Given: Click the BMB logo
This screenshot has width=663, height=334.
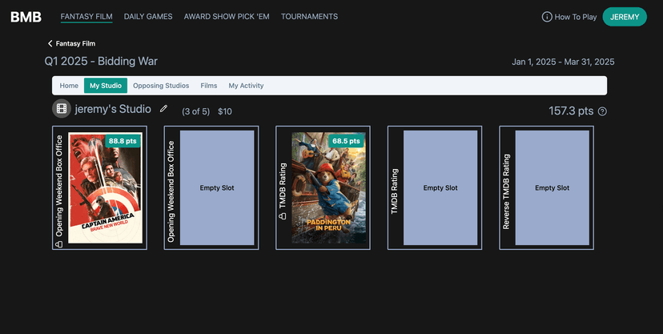Looking at the screenshot, I should (x=26, y=17).
